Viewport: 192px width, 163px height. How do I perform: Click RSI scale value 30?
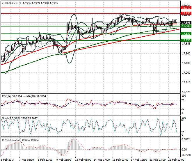pyautogui.click(x=183, y=109)
